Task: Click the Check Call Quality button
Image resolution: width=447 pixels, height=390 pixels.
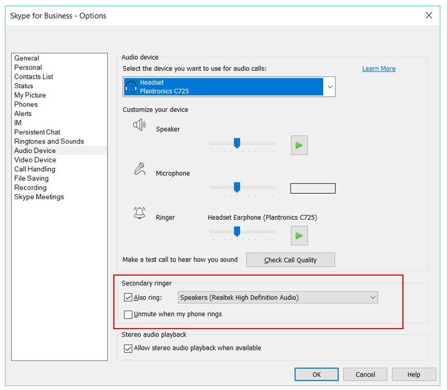Action: pos(290,260)
